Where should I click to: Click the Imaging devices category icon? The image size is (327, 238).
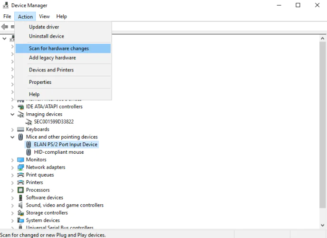[x=20, y=114]
